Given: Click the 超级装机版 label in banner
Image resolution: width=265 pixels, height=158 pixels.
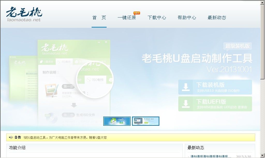Looking at the screenshot, I should [237, 46].
